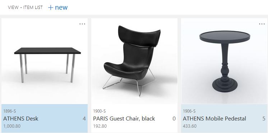Click item number 1906-S
Viewport: 268px width, 133px height.
coord(189,111)
